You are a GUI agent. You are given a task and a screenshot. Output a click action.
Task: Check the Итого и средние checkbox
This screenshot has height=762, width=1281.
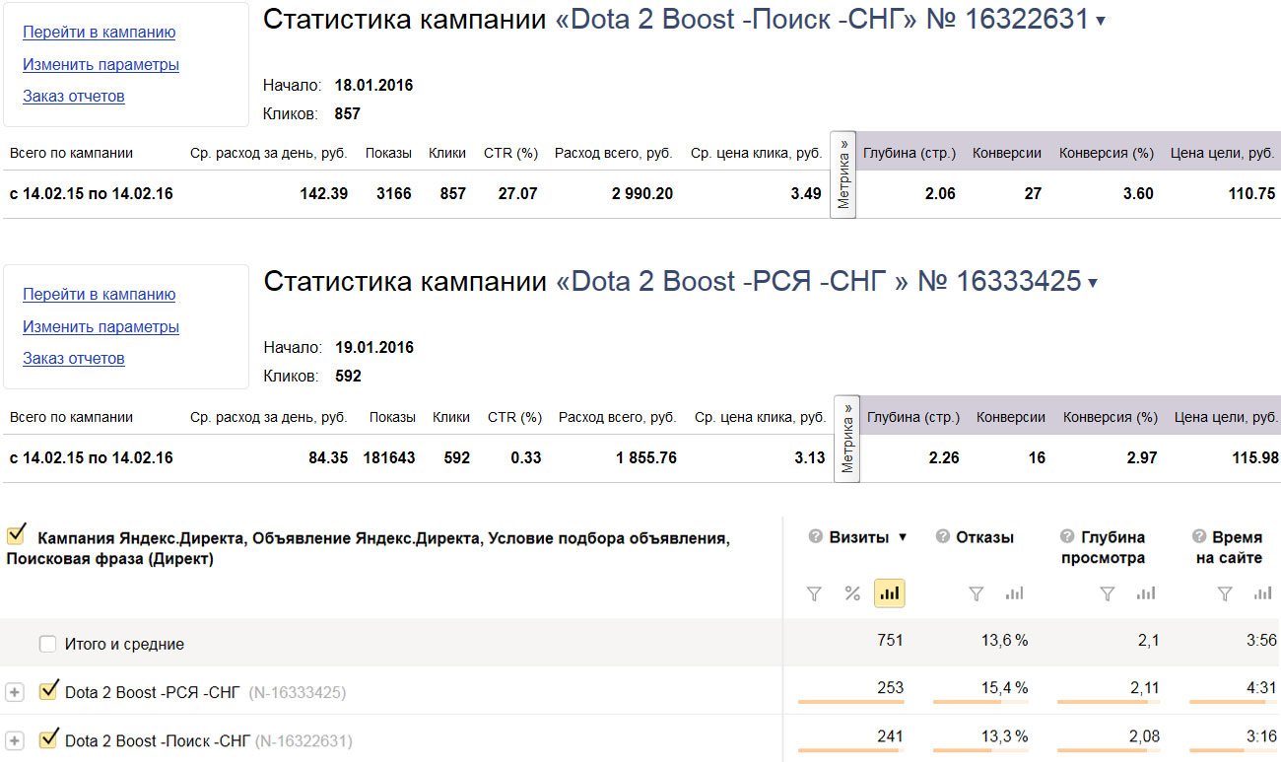tap(47, 644)
